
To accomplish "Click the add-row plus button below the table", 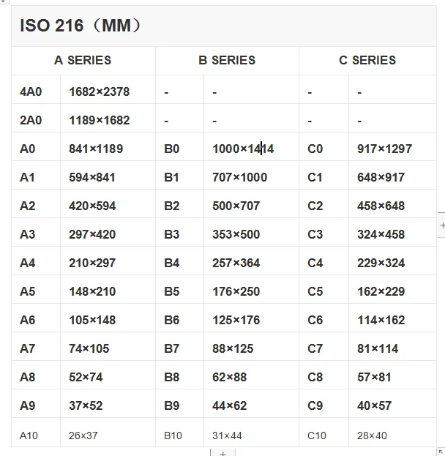I will 222,452.
